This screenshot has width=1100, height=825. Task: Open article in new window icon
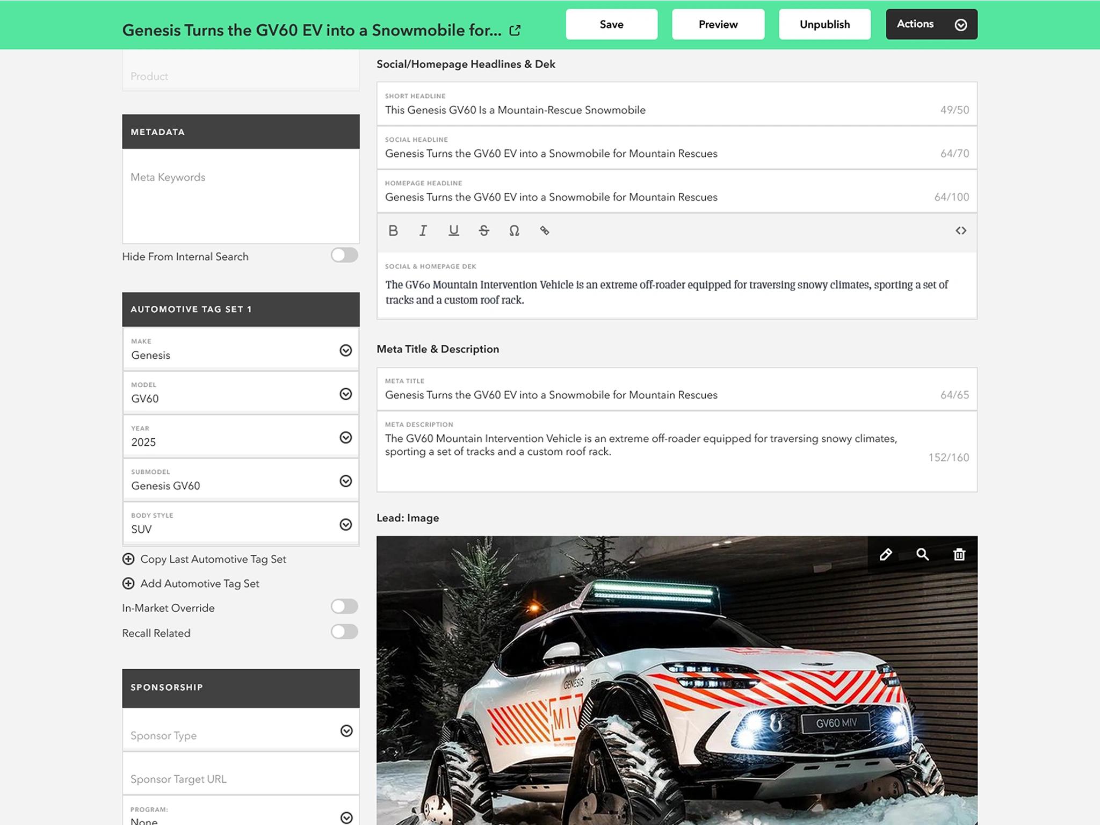point(515,31)
